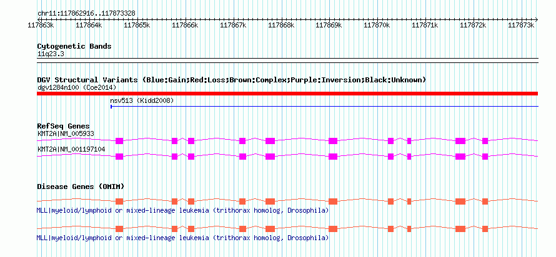The width and height of the screenshot is (556, 257).
Task: Select the red dgv1284n100 loss variant bar
Action: (287, 94)
